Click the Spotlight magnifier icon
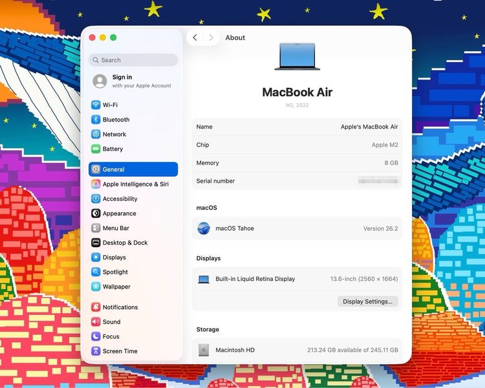Screen dimensions: 485x388 (x=96, y=272)
